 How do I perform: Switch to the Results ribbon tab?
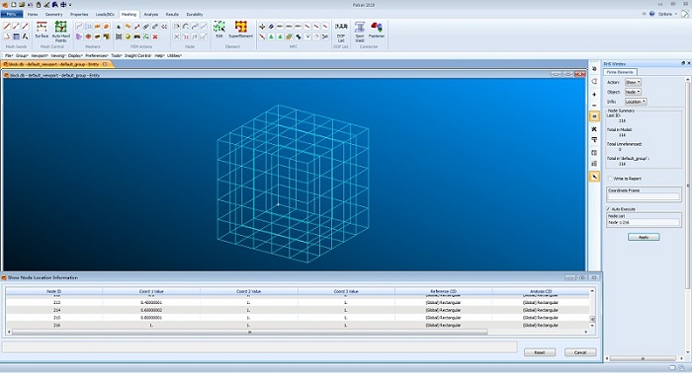click(x=172, y=14)
